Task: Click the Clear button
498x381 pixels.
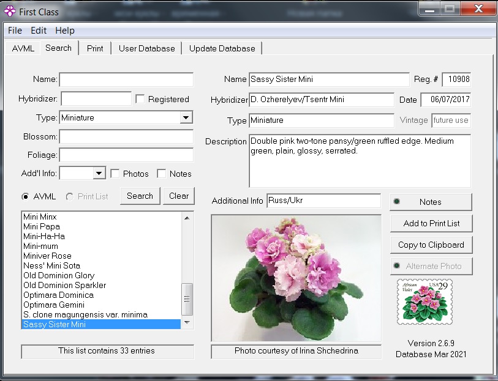Action: [x=179, y=196]
